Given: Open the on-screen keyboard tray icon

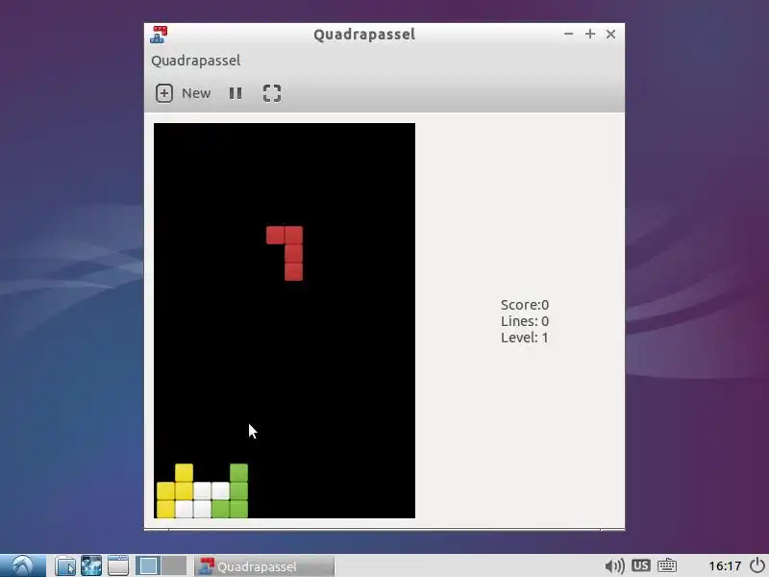Looking at the screenshot, I should click(667, 565).
